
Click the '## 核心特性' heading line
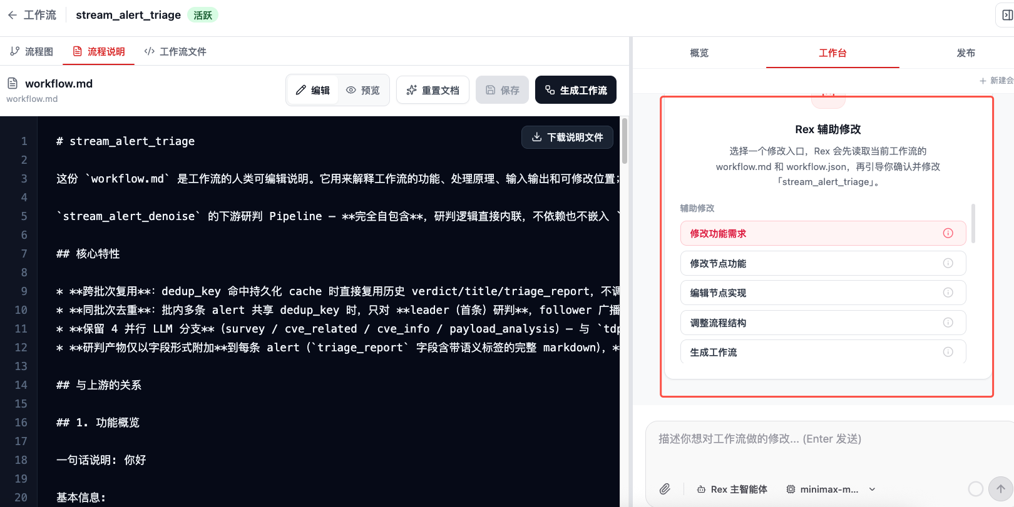click(x=88, y=254)
